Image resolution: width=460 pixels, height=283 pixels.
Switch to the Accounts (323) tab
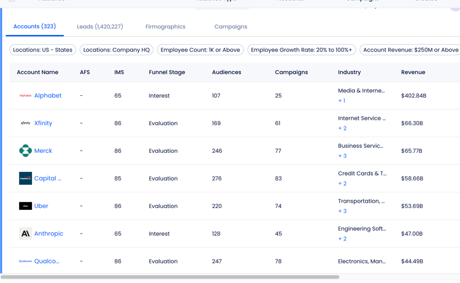click(x=34, y=26)
